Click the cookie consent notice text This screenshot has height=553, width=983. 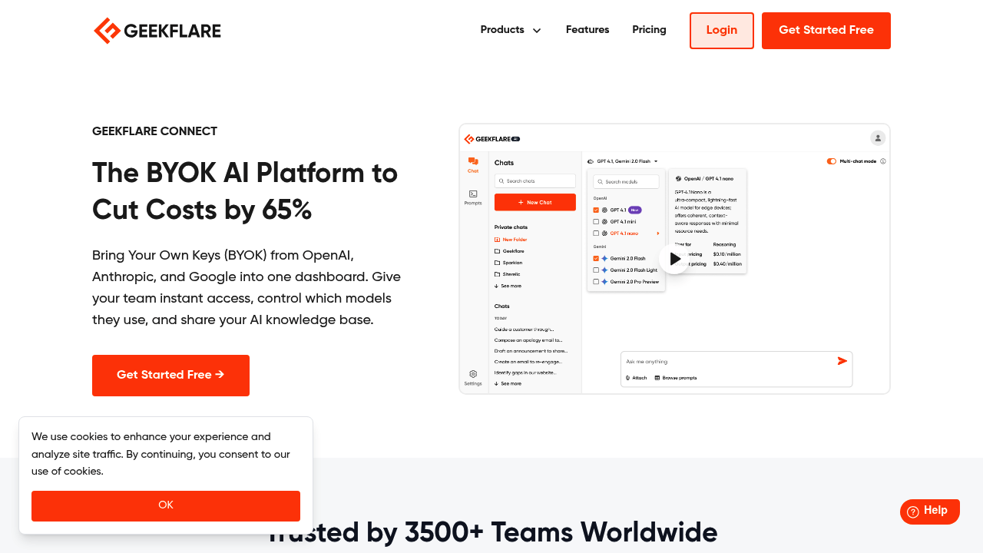click(161, 454)
